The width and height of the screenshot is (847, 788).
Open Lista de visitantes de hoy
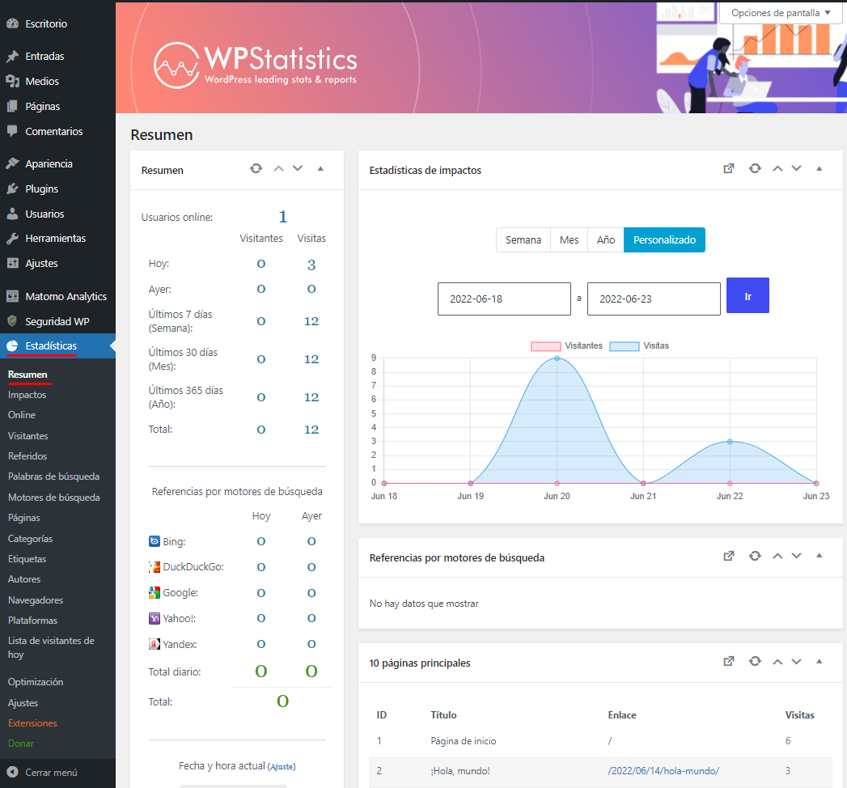point(51,647)
